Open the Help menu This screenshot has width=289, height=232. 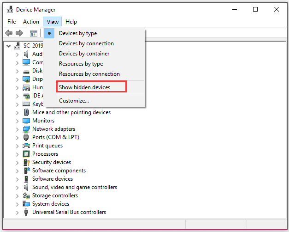click(71, 22)
